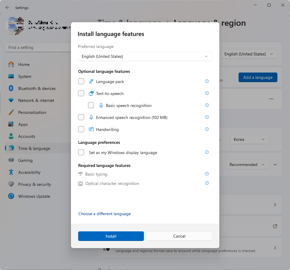Image resolution: width=290 pixels, height=270 pixels.
Task: Click the Basic speech recognition microphone icon
Action: (x=101, y=105)
